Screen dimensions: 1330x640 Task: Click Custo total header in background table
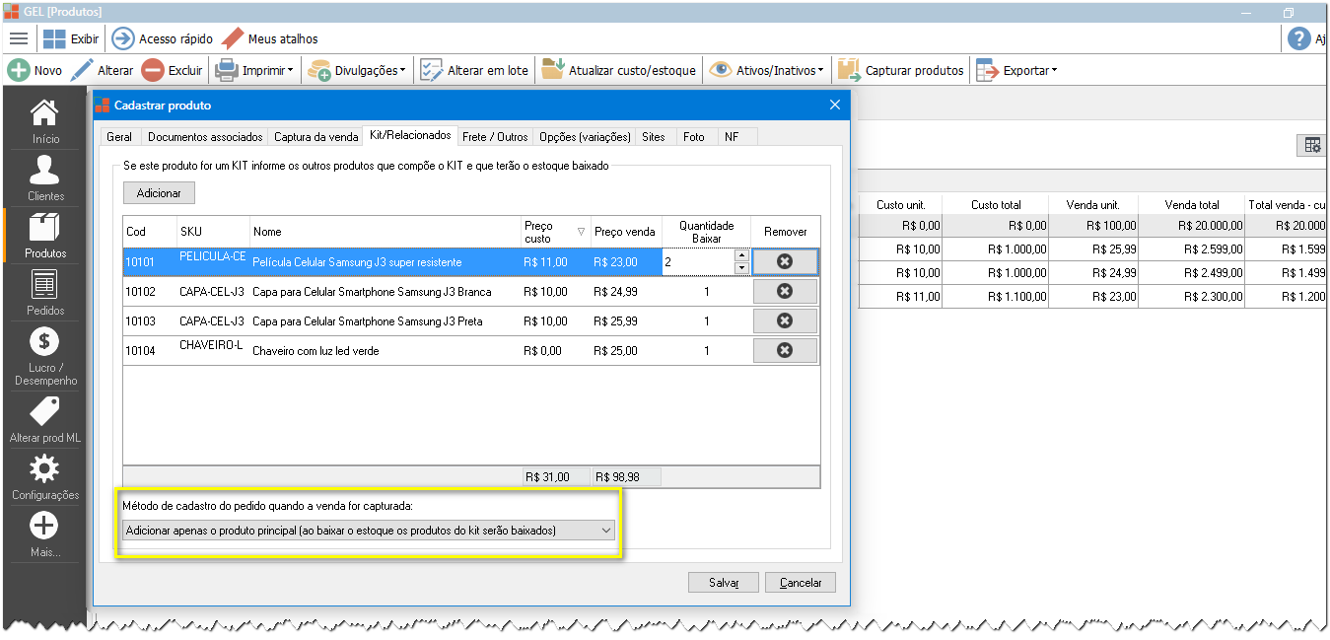(996, 205)
